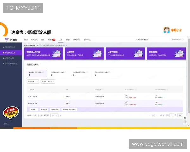Viewport: 190px width, 152px height.
Task: Click the notification envelope icon in header
Action: (x=136, y=40)
